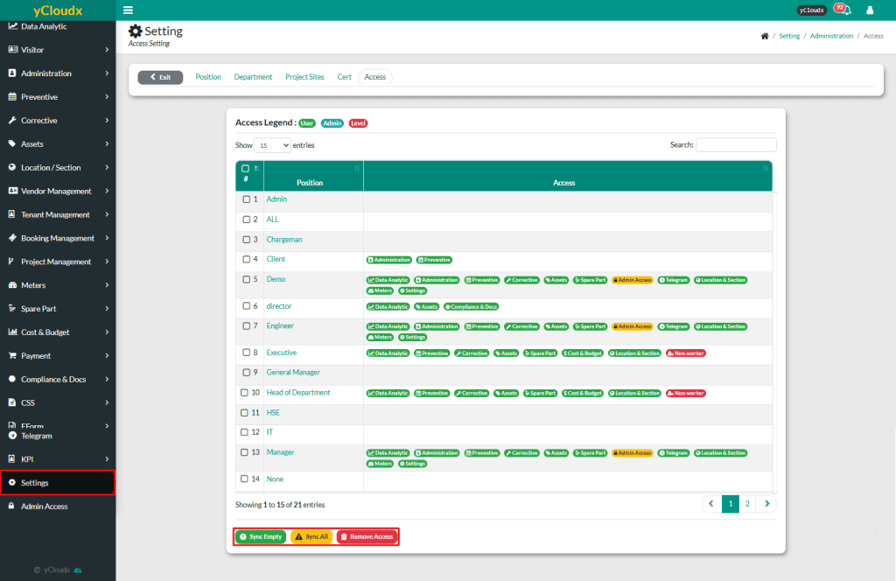Go to next page using arrow

(x=766, y=504)
